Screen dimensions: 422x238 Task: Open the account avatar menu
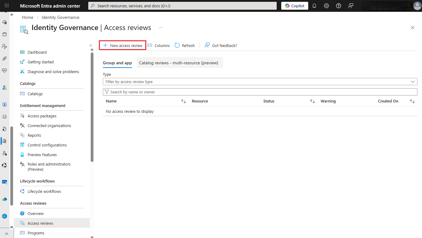click(417, 6)
